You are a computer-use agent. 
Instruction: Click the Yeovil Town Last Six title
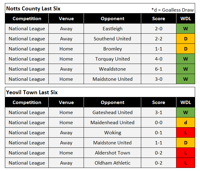32,92
